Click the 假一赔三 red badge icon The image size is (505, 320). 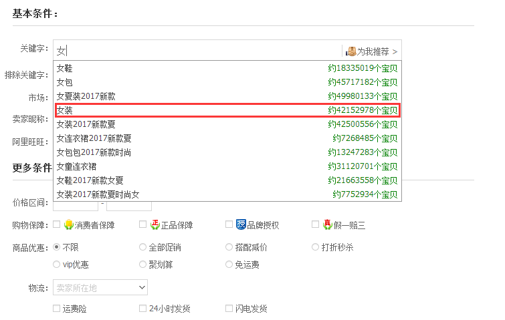(327, 225)
